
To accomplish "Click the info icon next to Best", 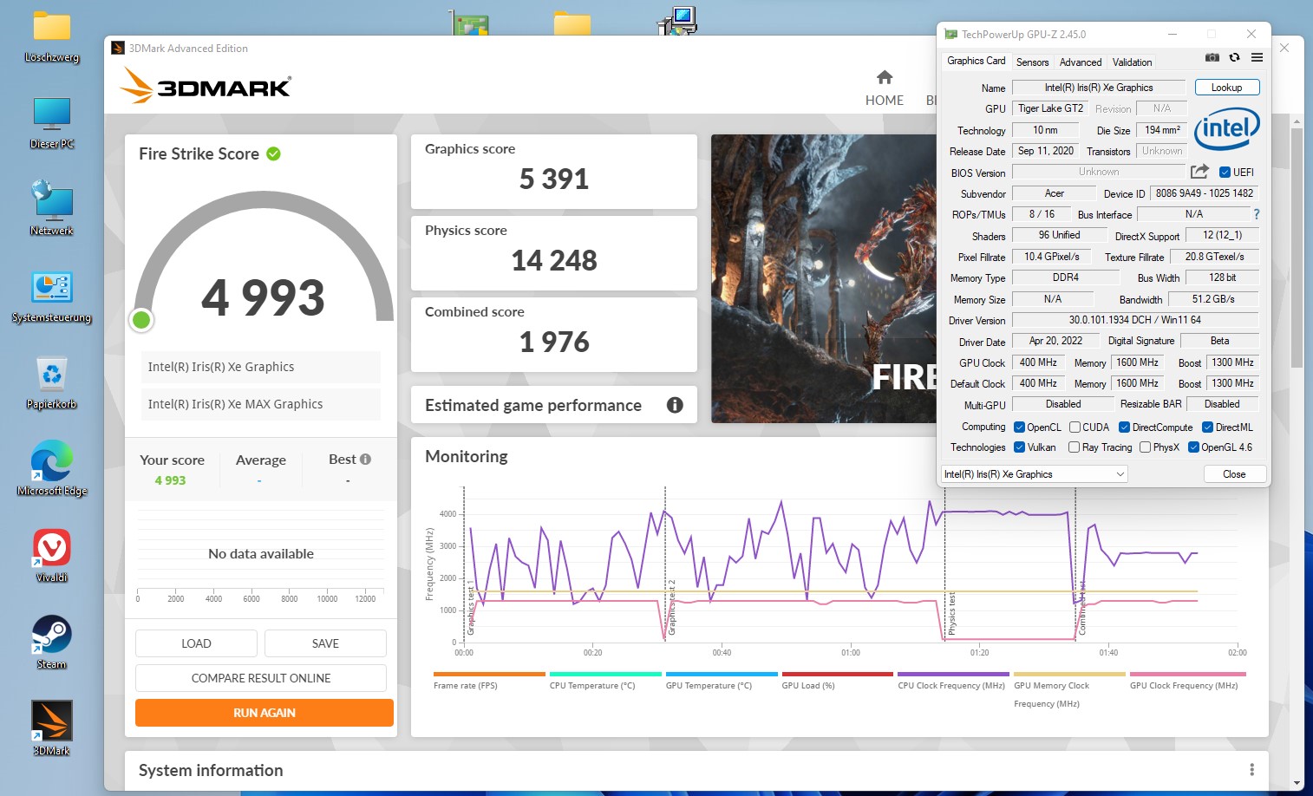I will tap(365, 460).
